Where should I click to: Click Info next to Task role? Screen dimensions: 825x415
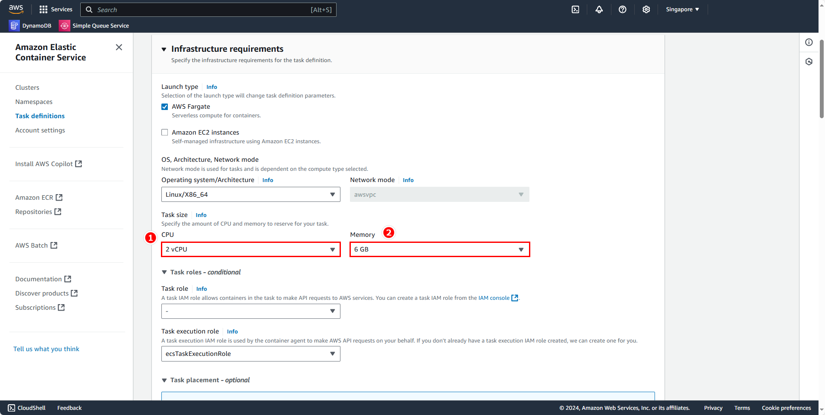tap(202, 289)
